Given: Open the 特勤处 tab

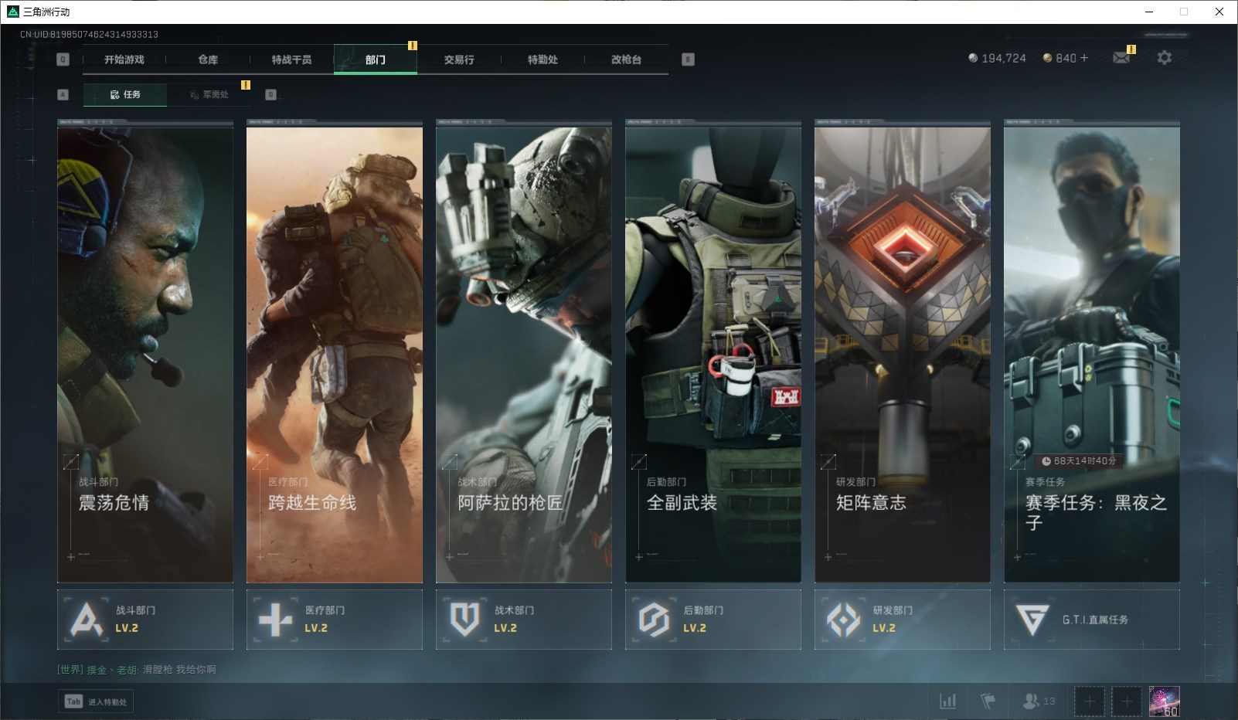Looking at the screenshot, I should tap(542, 59).
